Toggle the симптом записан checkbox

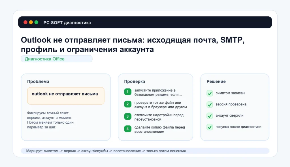tap(210, 93)
